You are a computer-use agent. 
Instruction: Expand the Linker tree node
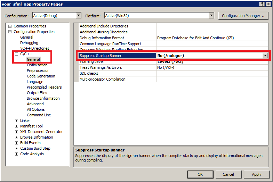pyautogui.click(x=16, y=121)
